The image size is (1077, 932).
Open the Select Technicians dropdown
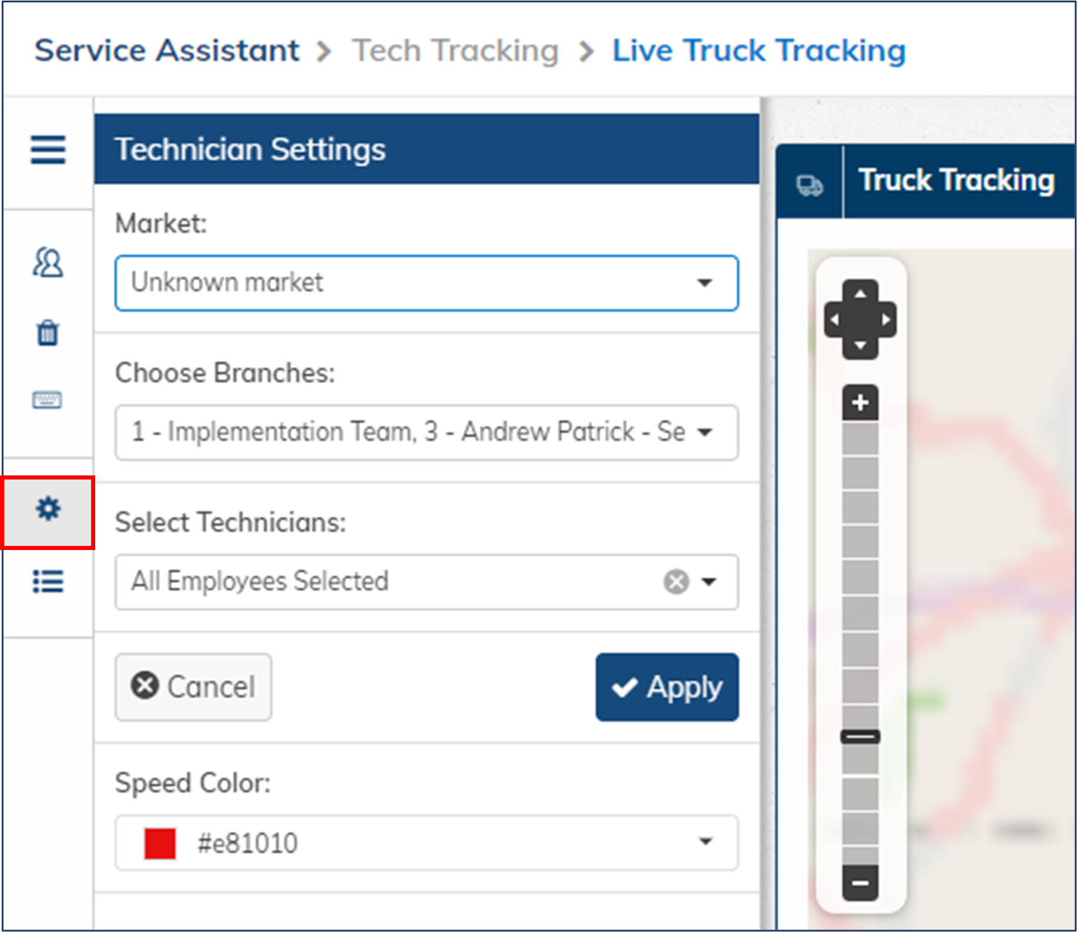click(710, 582)
